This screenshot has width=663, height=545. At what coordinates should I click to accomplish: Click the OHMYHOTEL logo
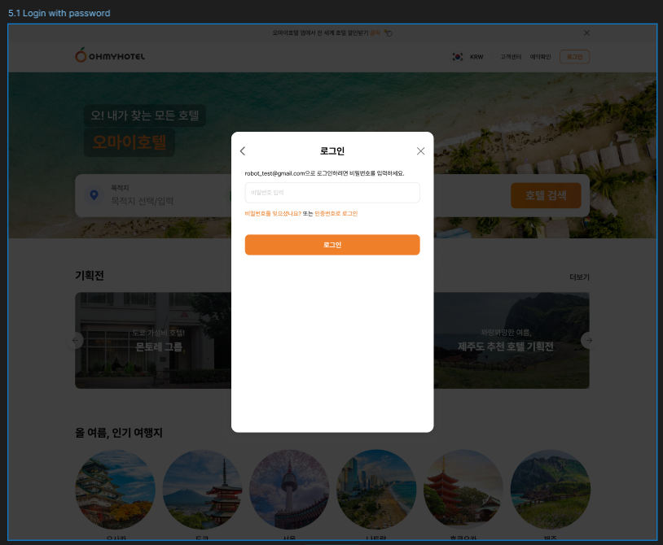pos(110,55)
